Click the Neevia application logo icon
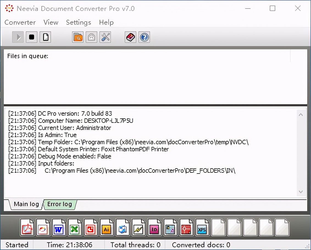Image resolution: width=311 pixels, height=250 pixels. [x=9, y=8]
